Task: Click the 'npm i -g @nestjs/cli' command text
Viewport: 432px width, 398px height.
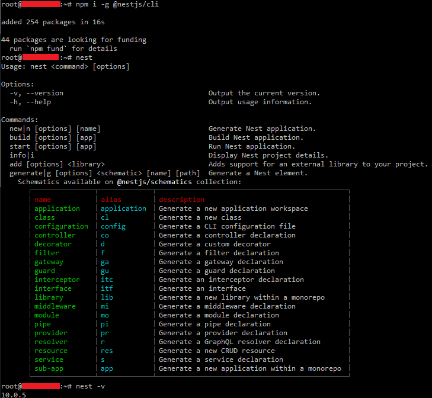Action: tap(117, 4)
